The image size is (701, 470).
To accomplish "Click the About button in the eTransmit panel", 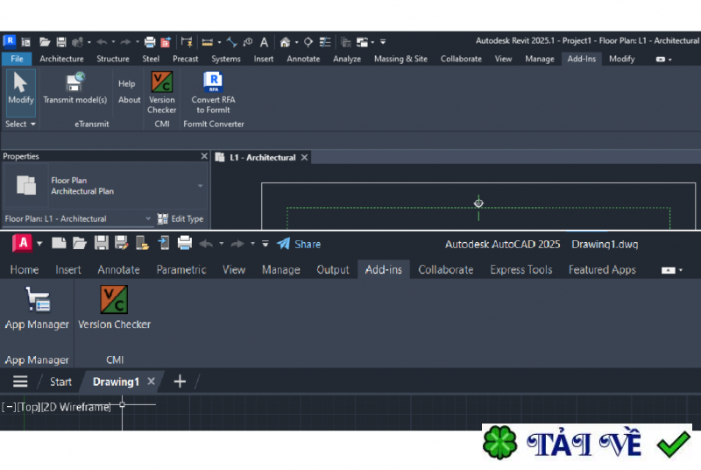I will [129, 100].
